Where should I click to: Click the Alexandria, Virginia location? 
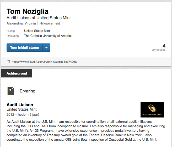[21, 23]
